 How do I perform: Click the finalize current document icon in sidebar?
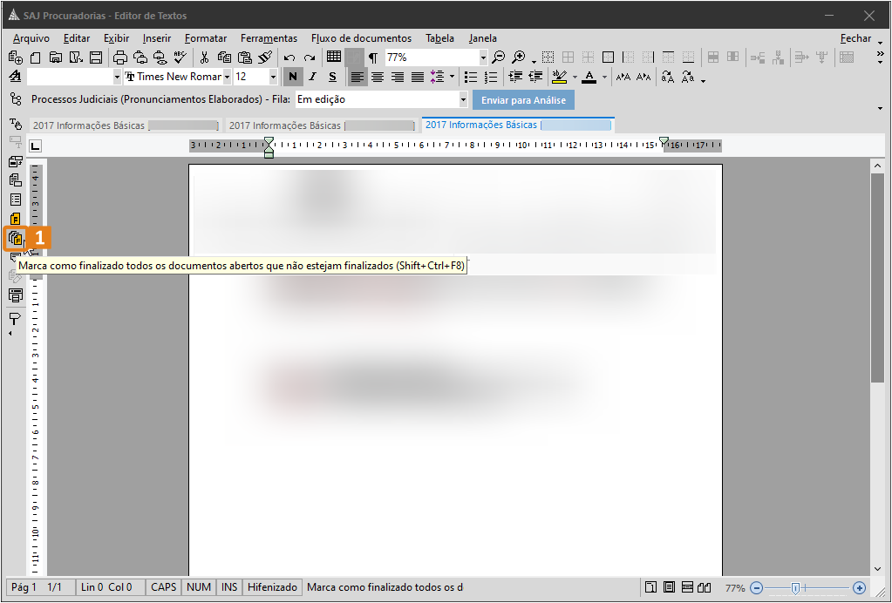15,219
